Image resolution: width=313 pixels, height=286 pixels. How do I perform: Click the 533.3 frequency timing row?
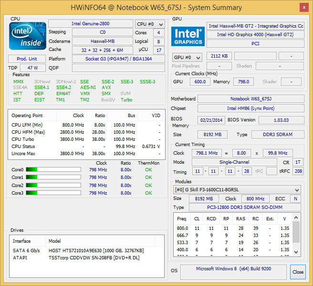233,243
